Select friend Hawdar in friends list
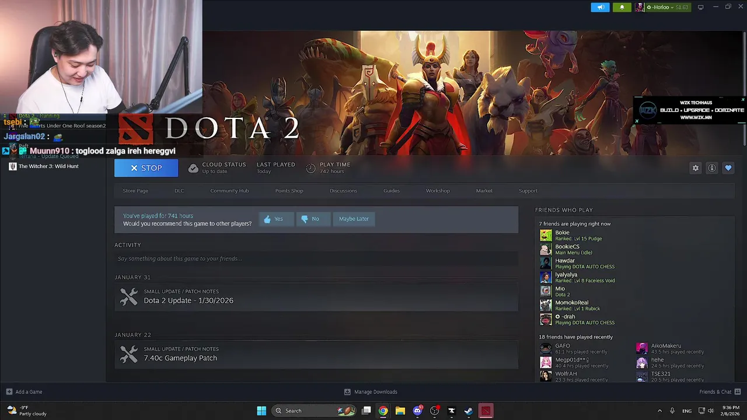The width and height of the screenshot is (747, 420). pyautogui.click(x=577, y=263)
